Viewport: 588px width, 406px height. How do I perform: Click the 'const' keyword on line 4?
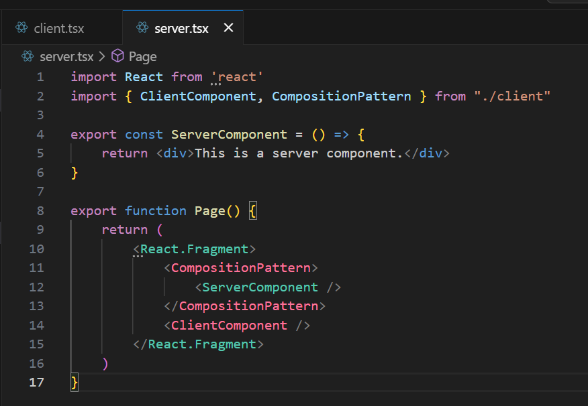[144, 135]
